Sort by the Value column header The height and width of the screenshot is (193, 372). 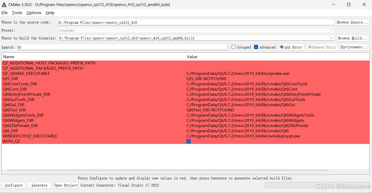pyautogui.click(x=277, y=57)
